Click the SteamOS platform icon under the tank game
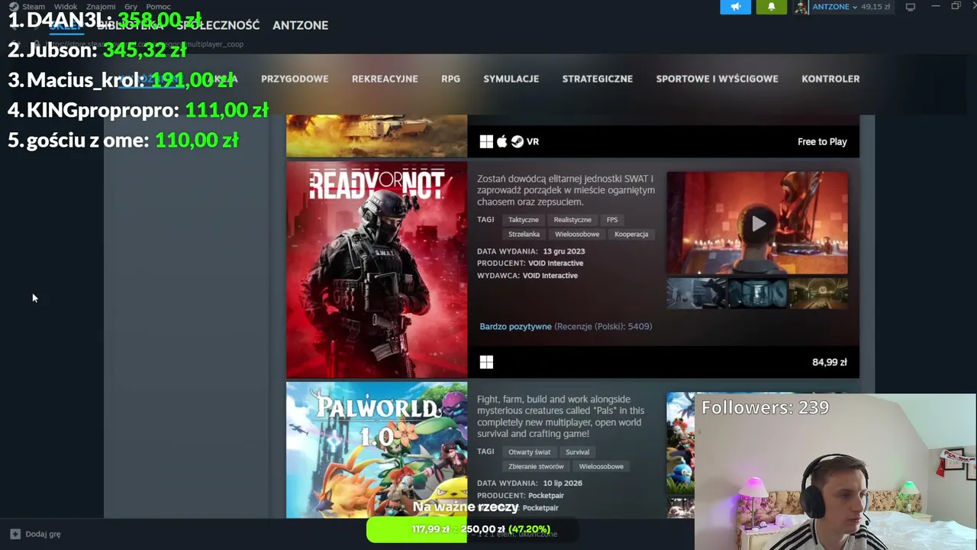The height and width of the screenshot is (550, 977). point(517,141)
